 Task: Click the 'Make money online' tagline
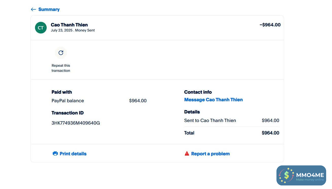point(310,180)
